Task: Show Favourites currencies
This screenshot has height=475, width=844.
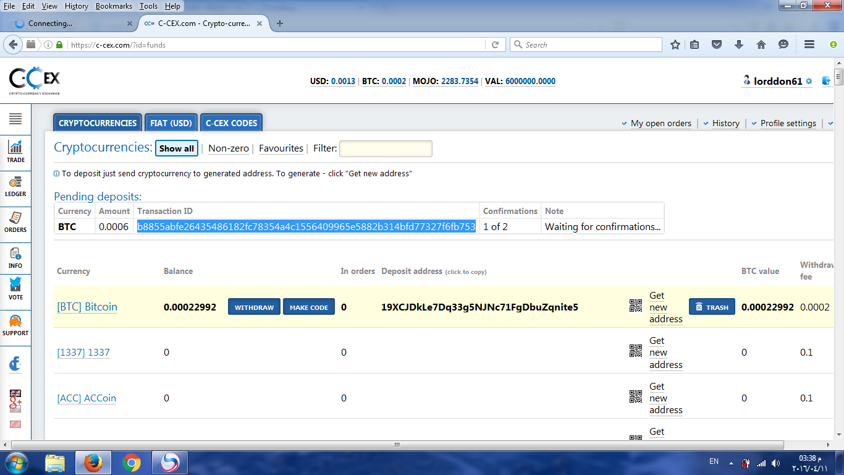Action: click(281, 148)
